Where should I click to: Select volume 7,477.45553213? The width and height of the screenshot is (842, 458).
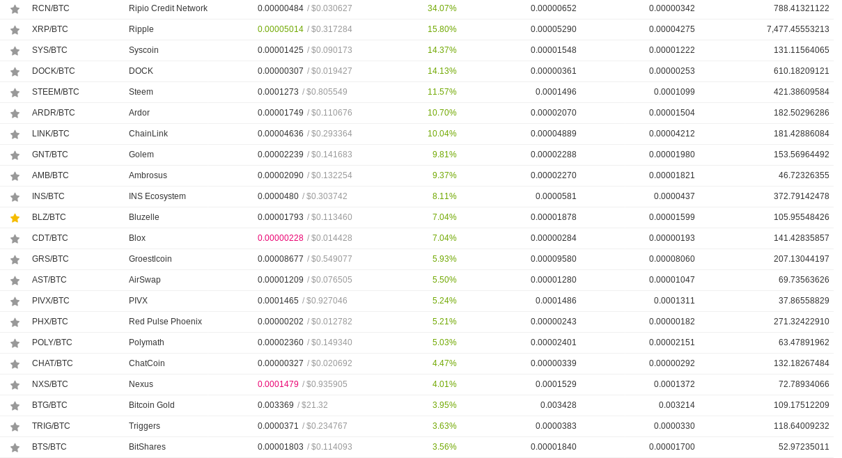pos(798,29)
